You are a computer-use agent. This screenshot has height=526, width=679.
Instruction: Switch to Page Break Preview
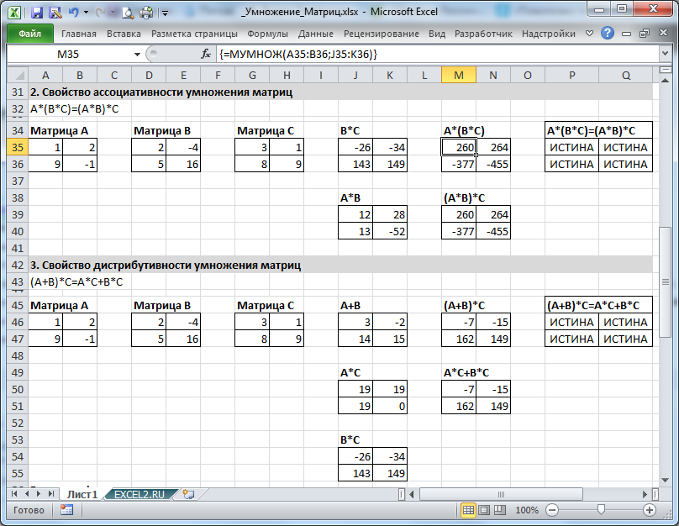pos(500,510)
